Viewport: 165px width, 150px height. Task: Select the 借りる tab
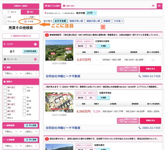(11, 12)
